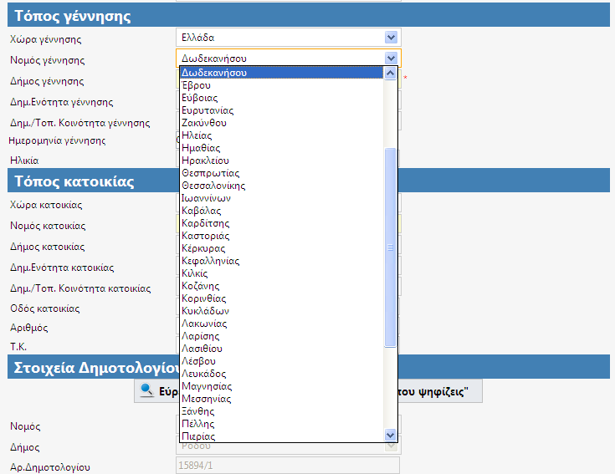Select Ημαθίας option

coord(281,148)
